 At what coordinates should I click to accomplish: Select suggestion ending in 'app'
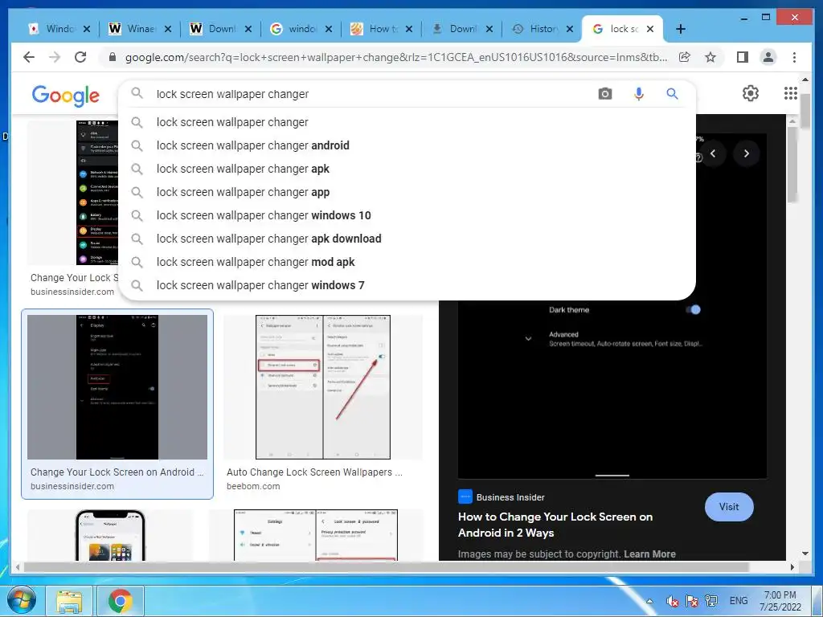point(407,192)
